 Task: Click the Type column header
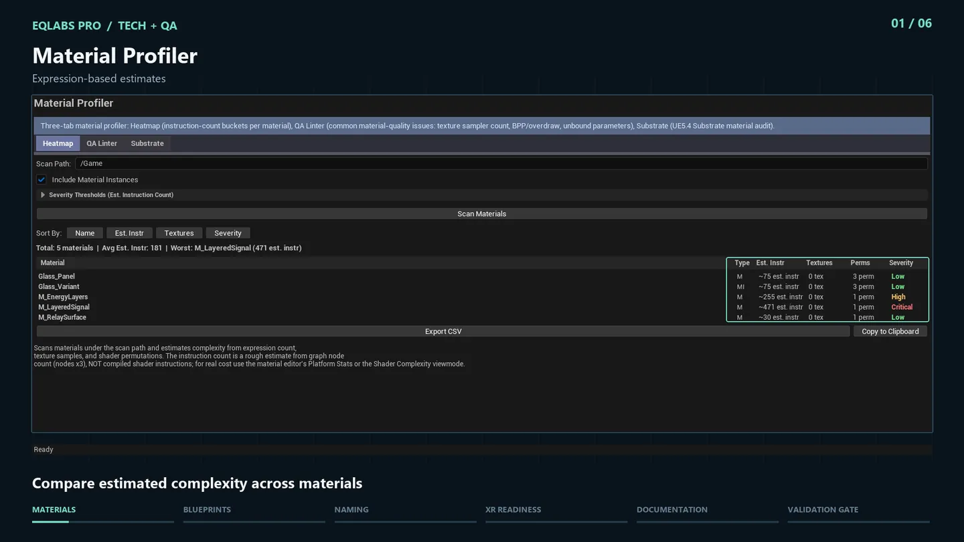coord(742,263)
